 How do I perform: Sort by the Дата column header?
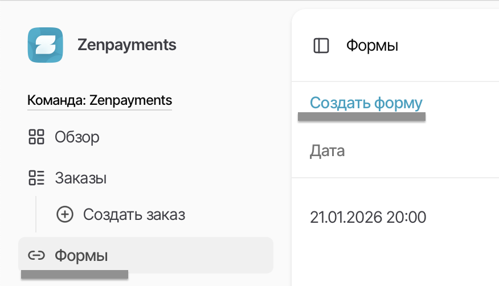(x=327, y=151)
